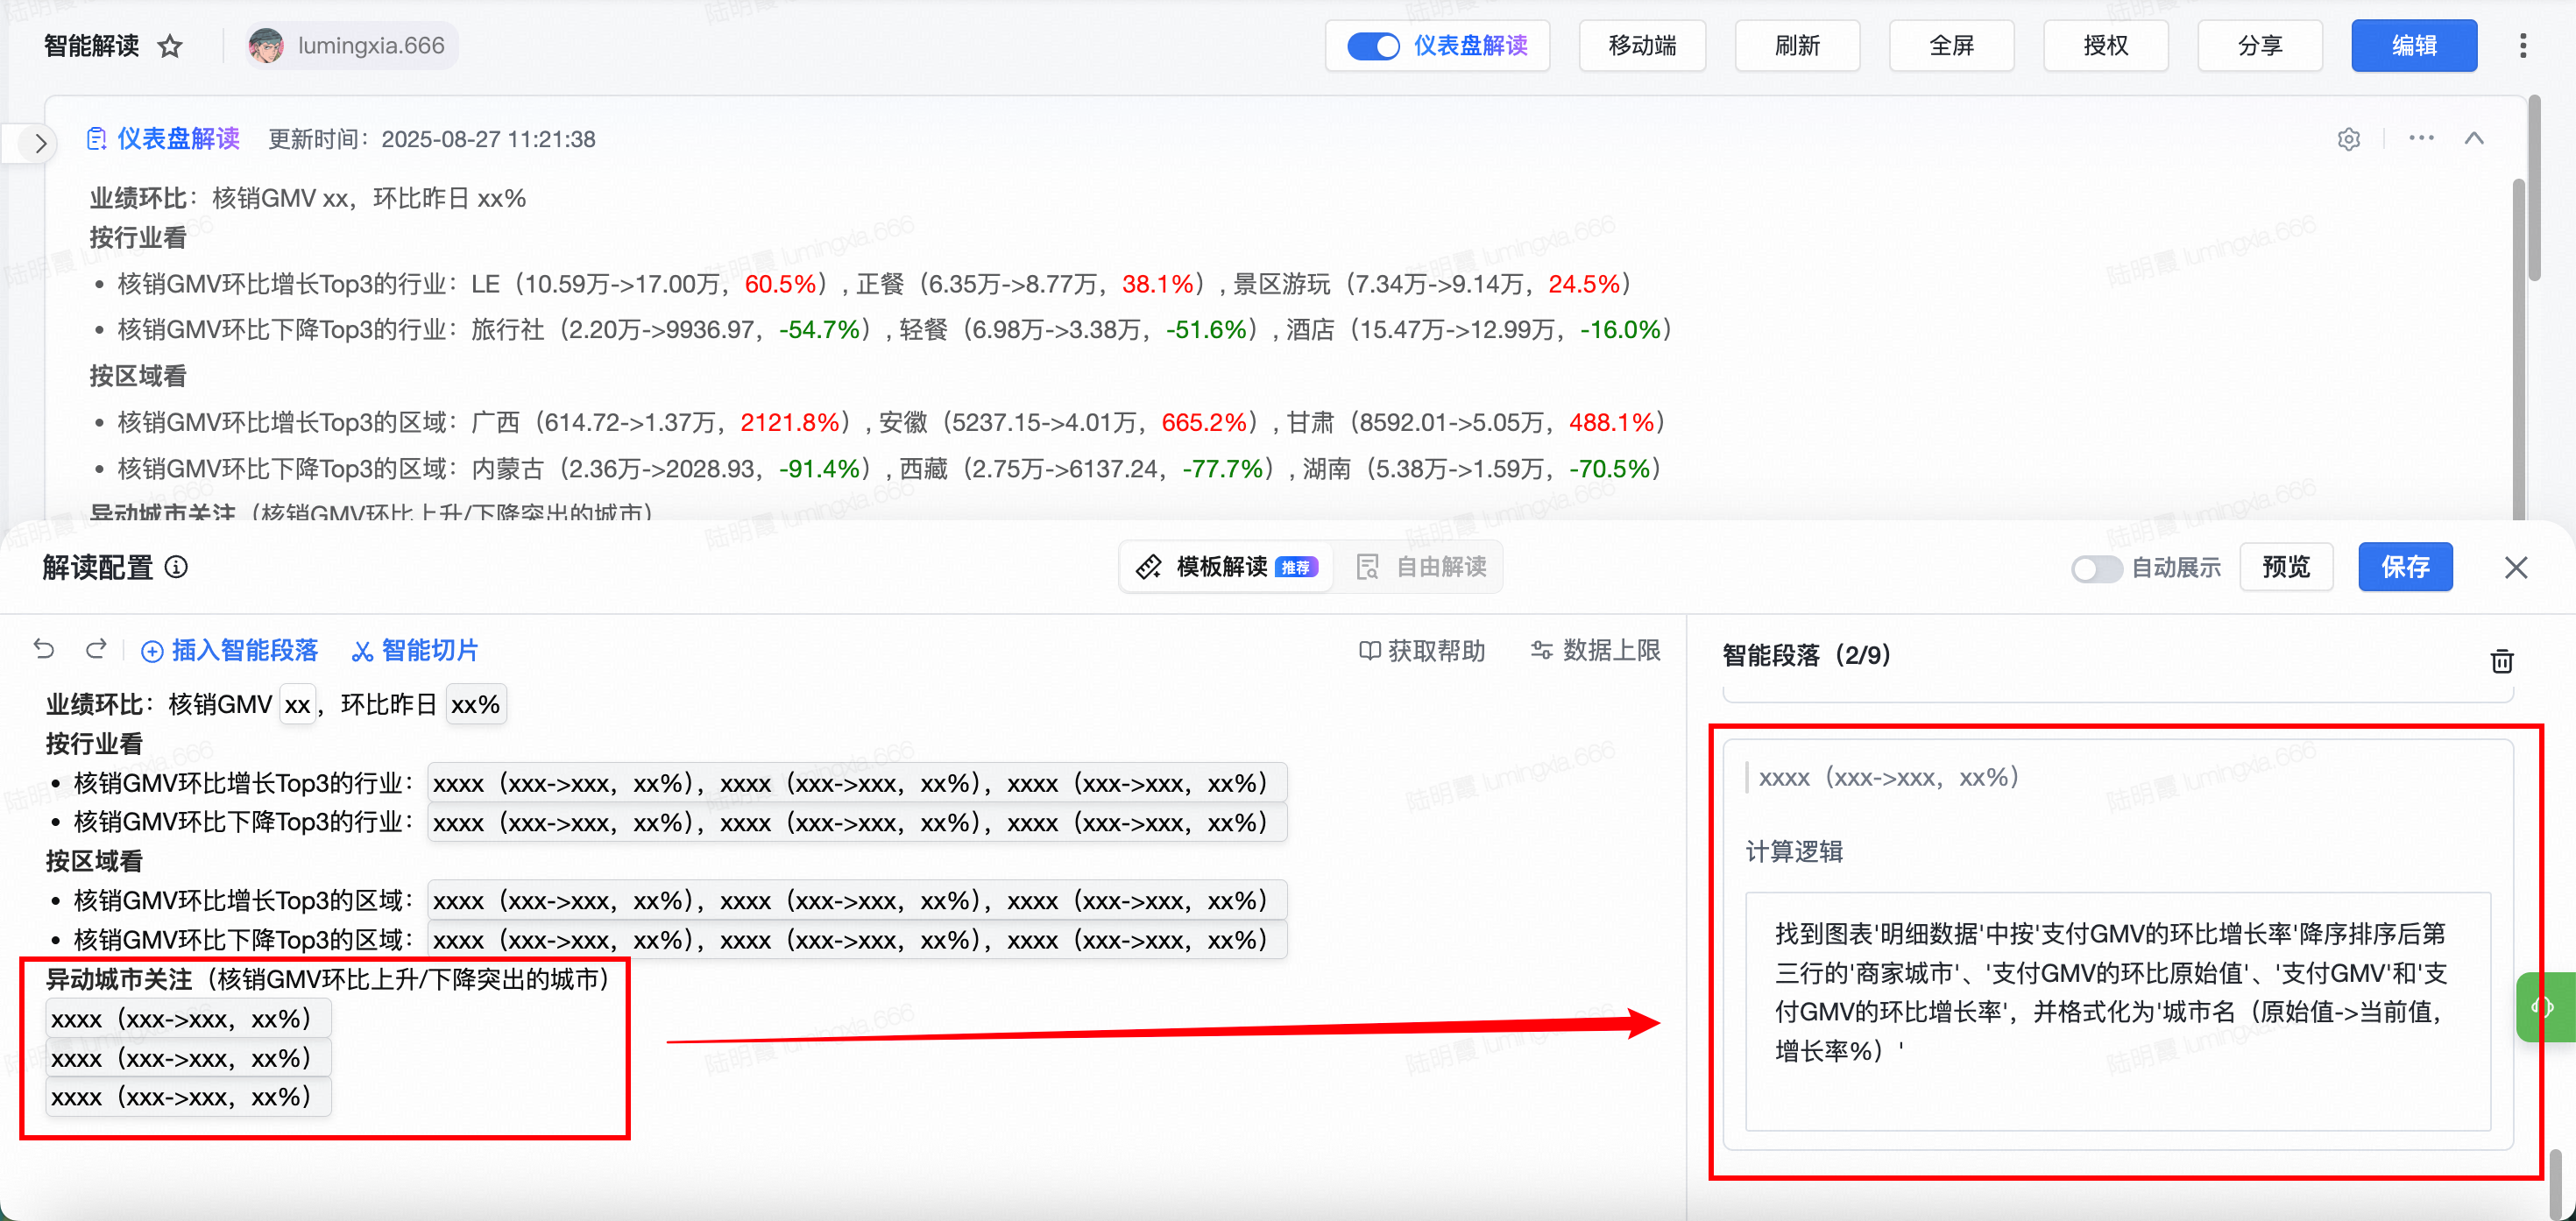This screenshot has height=1221, width=2576.
Task: Open the 数据上限 settings
Action: click(x=1595, y=651)
